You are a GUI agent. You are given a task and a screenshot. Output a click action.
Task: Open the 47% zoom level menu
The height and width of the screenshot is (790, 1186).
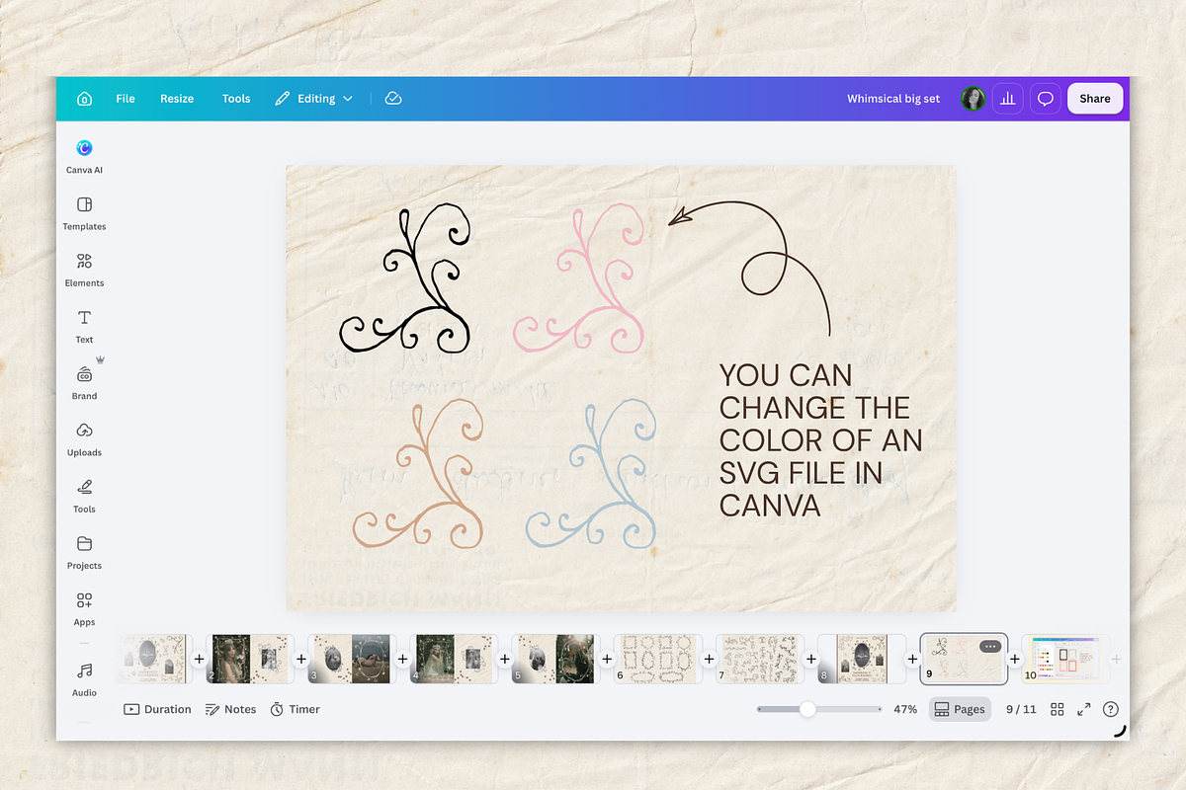click(x=905, y=709)
